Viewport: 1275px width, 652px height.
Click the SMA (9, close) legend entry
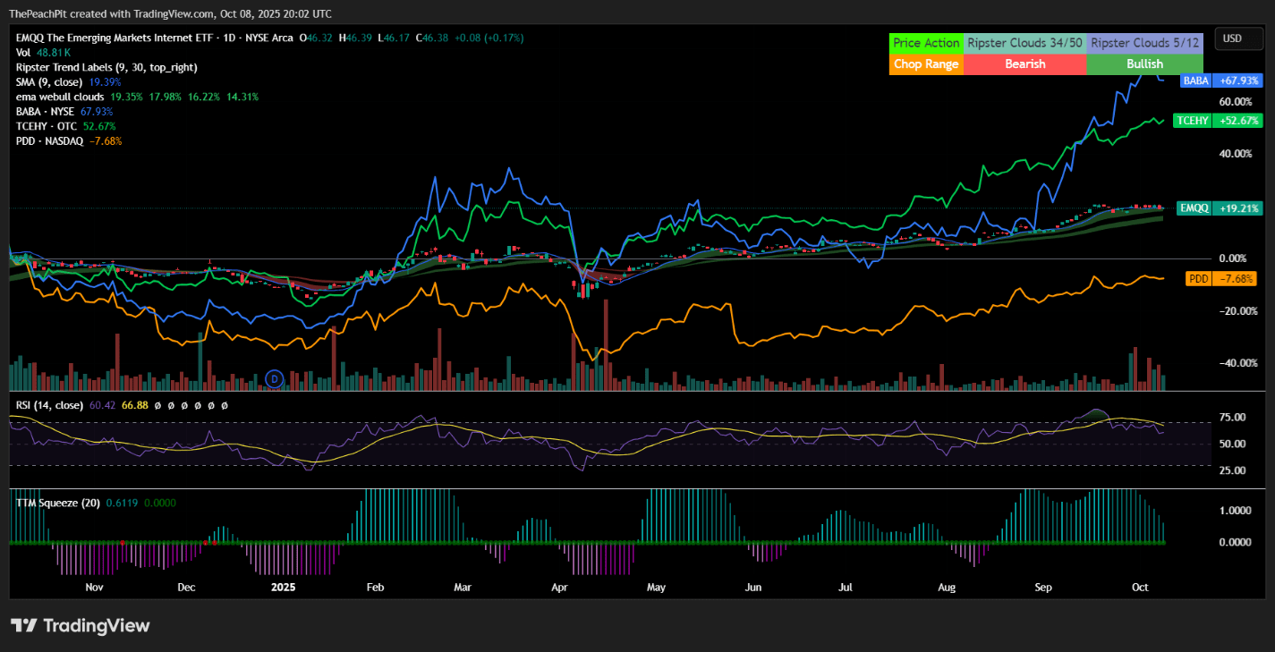coord(49,81)
